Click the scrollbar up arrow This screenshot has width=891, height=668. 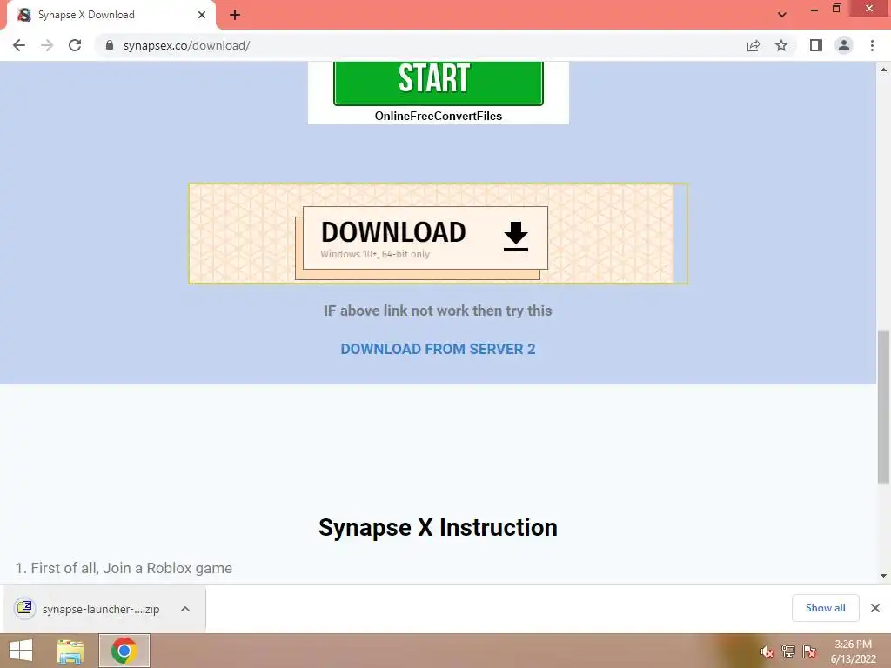[883, 70]
